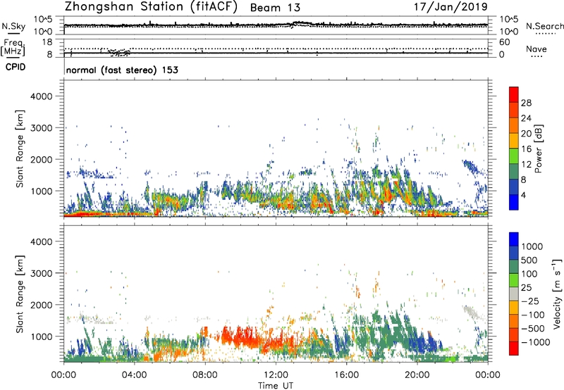This screenshot has width=564, height=390.
Task: Select the 'Freq. [MHz]' label
Action: pos(13,48)
